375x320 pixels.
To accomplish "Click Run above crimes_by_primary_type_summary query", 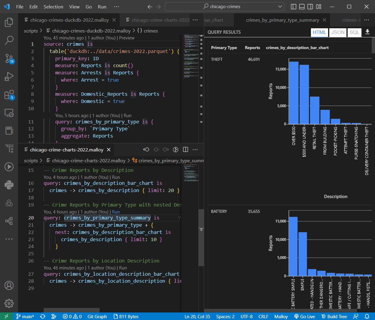I will 116,212.
